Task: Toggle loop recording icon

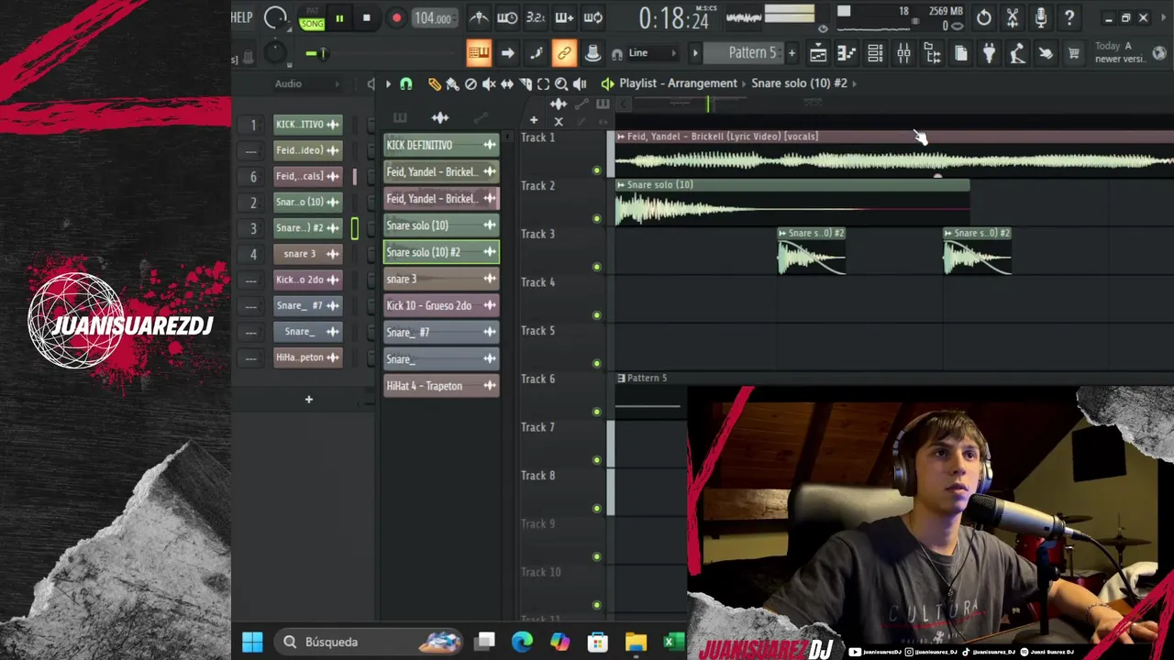Action: 593,17
